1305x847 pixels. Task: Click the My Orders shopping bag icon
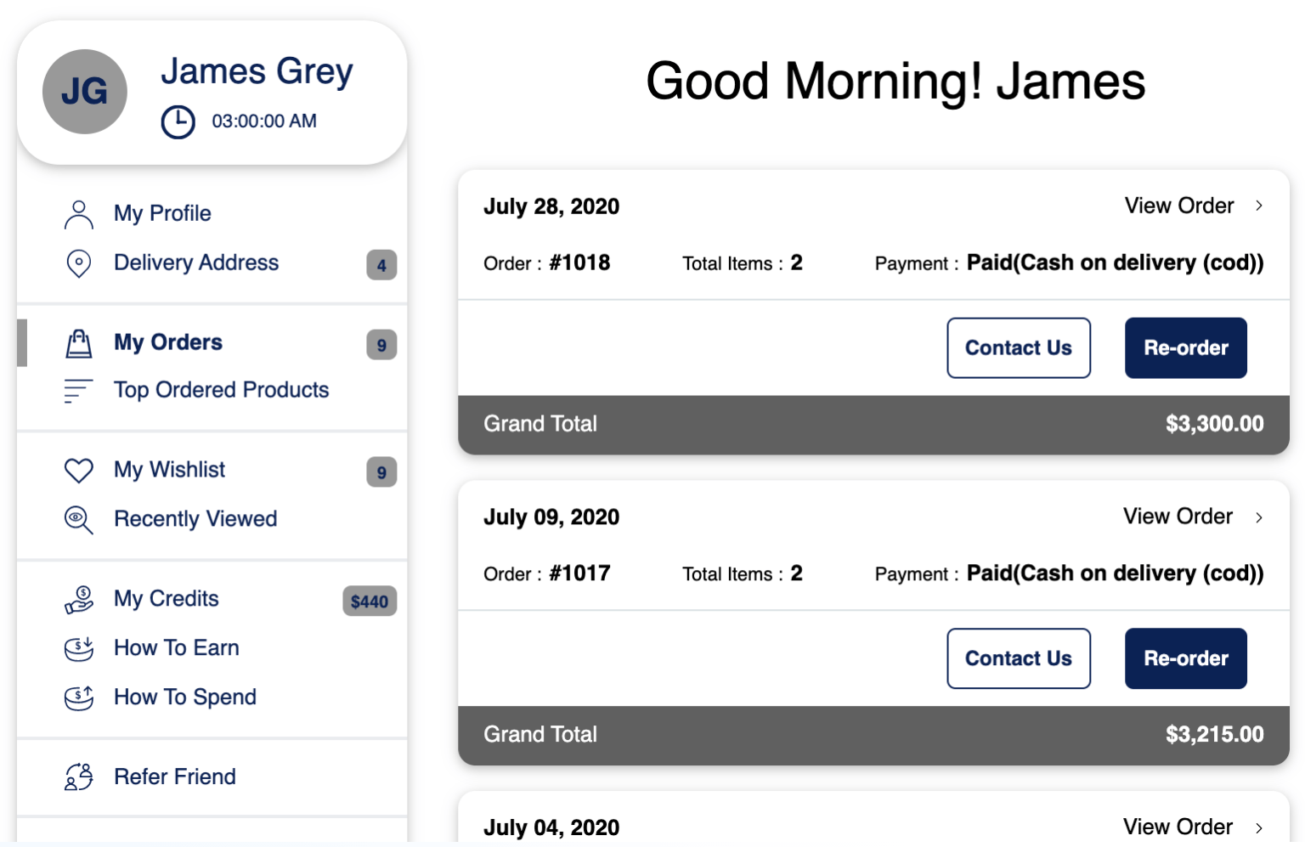tap(79, 343)
